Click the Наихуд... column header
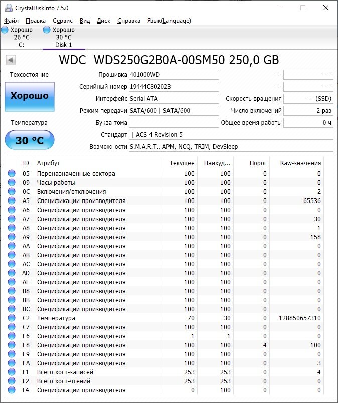The width and height of the screenshot is (338, 403). tap(215, 163)
